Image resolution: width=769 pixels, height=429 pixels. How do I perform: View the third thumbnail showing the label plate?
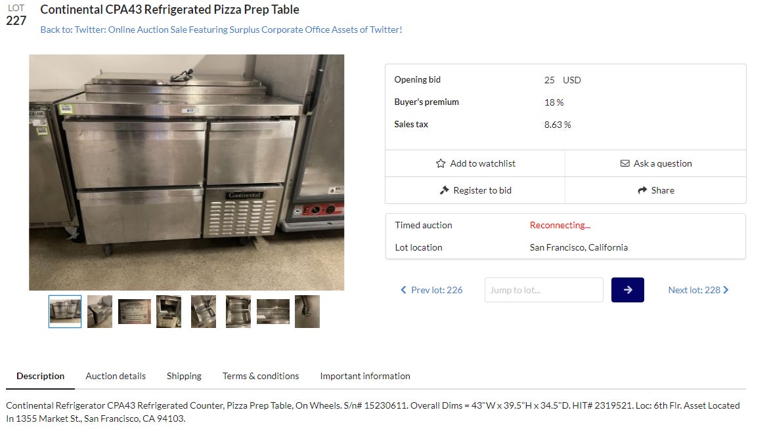(x=135, y=312)
